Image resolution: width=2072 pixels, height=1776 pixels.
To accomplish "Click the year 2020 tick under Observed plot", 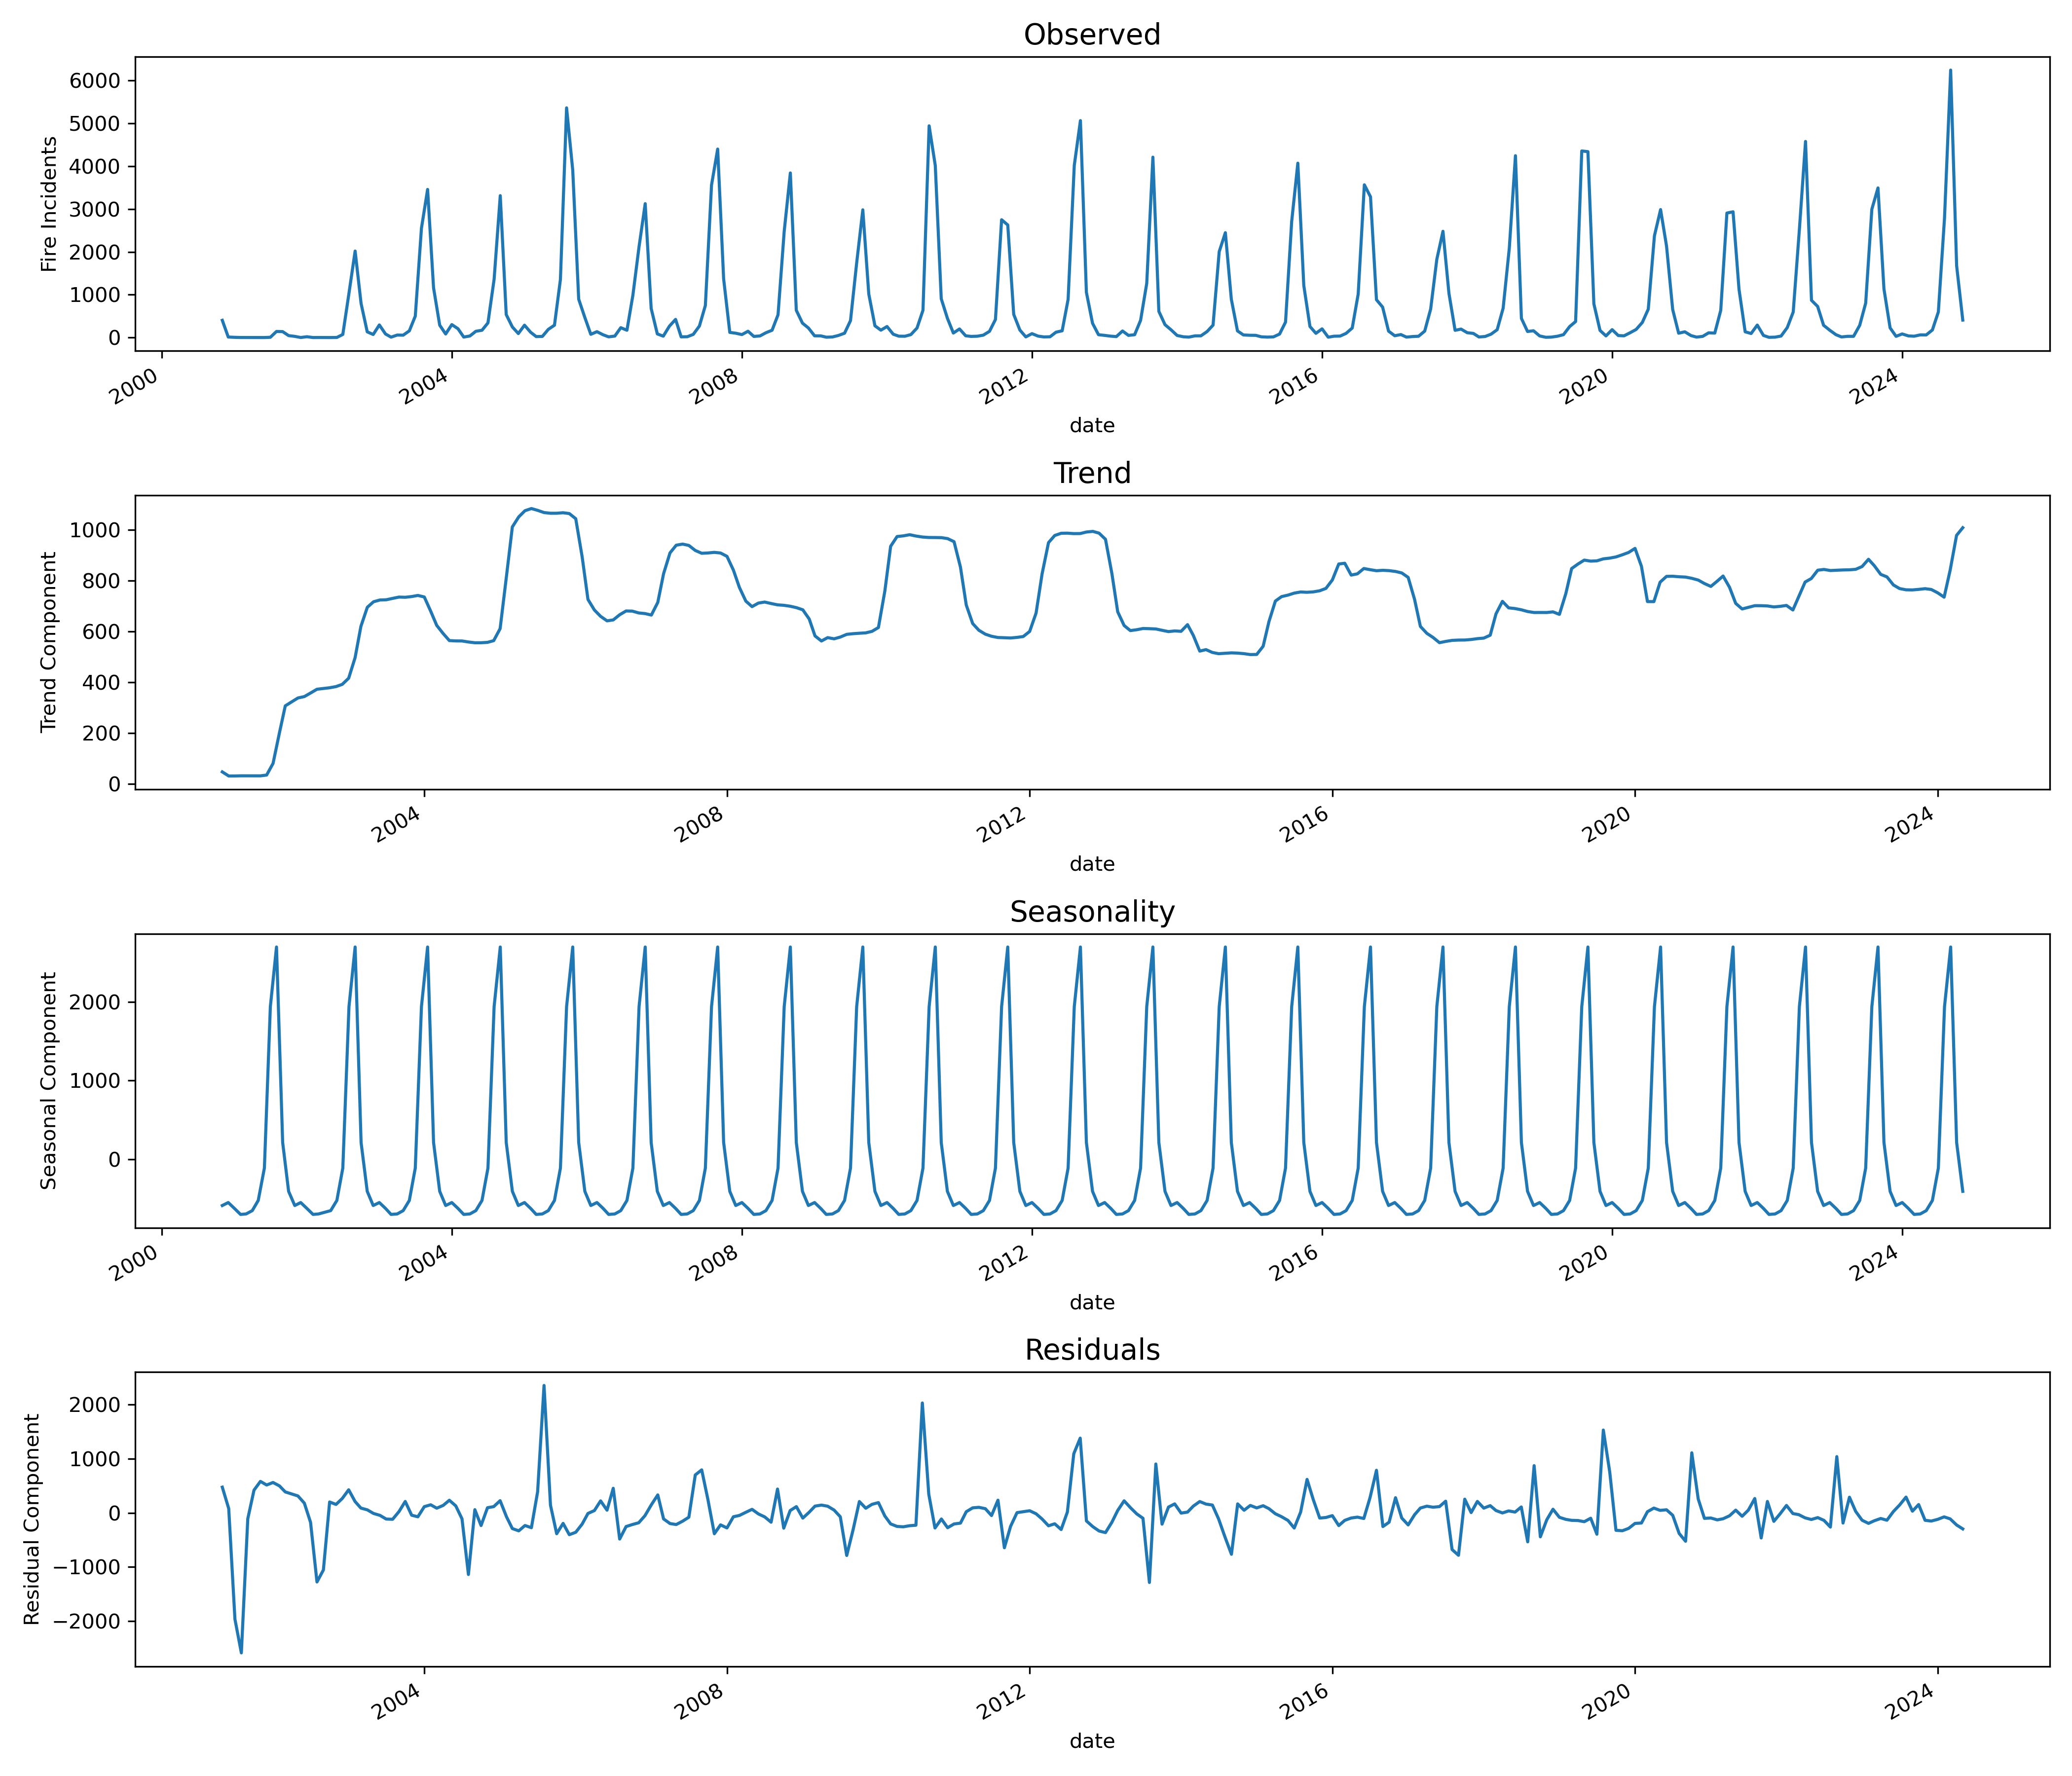I will tap(1585, 386).
